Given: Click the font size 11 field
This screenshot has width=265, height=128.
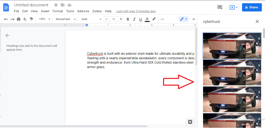Looking at the screenshot, I should (114, 19).
